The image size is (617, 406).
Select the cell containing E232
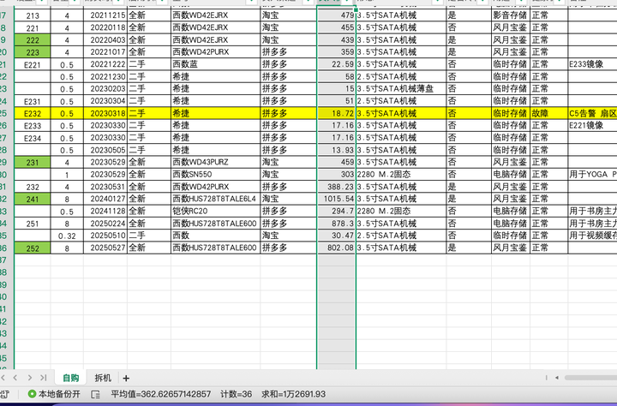[33, 114]
